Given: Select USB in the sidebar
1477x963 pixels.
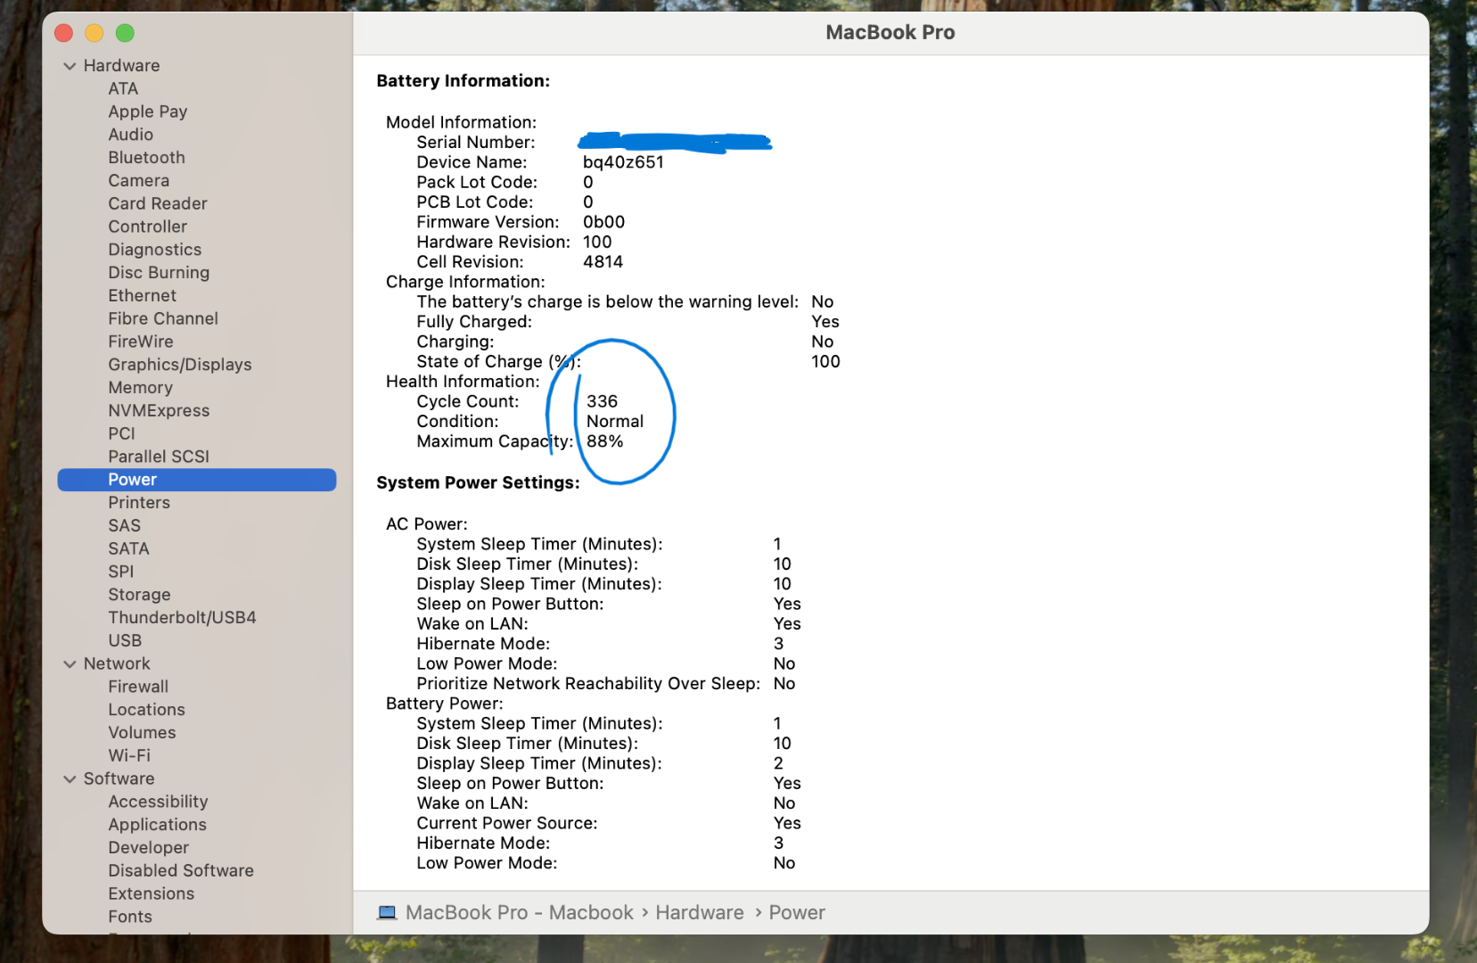Looking at the screenshot, I should pos(125,641).
